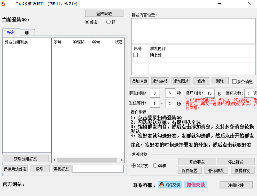The height and width of the screenshot is (196, 257).
Task: Focus the 群发内容设置 message text area
Action: coord(193,31)
